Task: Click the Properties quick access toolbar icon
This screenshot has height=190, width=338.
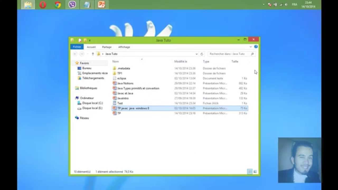Action: (80, 40)
